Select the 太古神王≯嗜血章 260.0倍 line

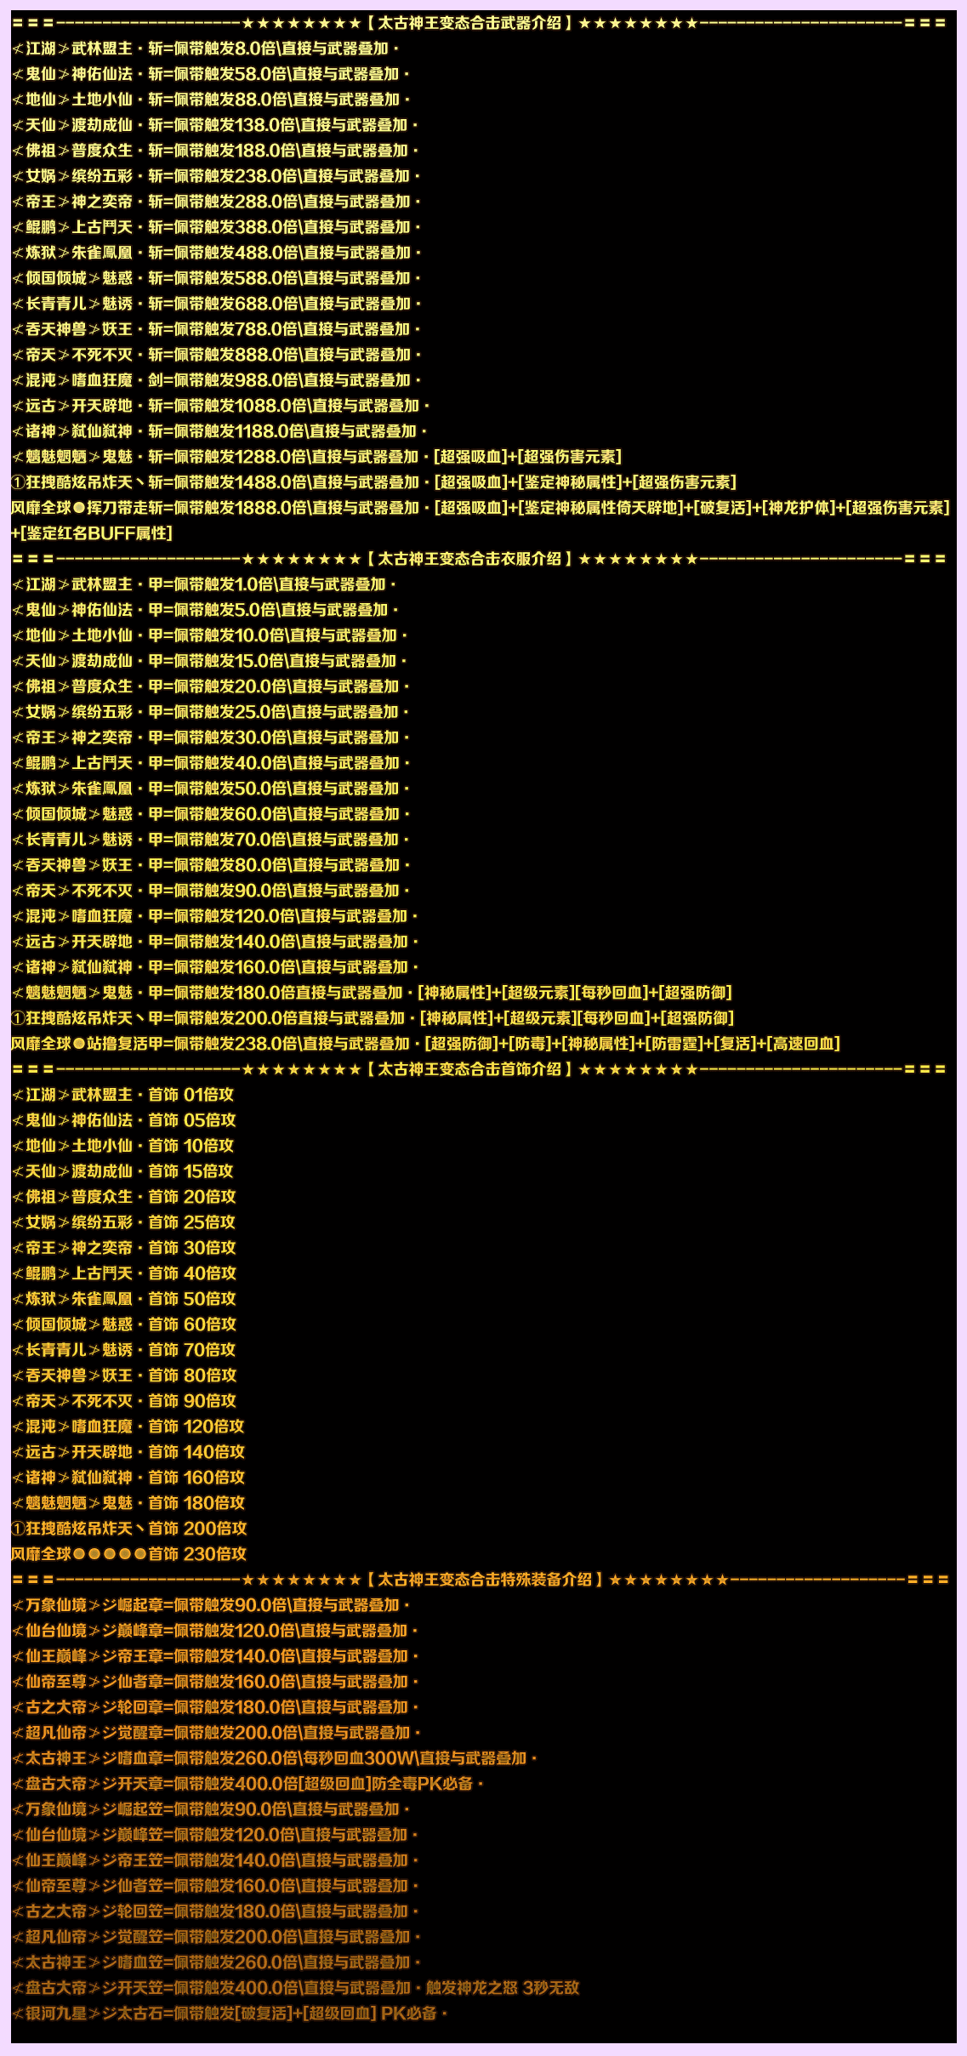pos(275,1758)
